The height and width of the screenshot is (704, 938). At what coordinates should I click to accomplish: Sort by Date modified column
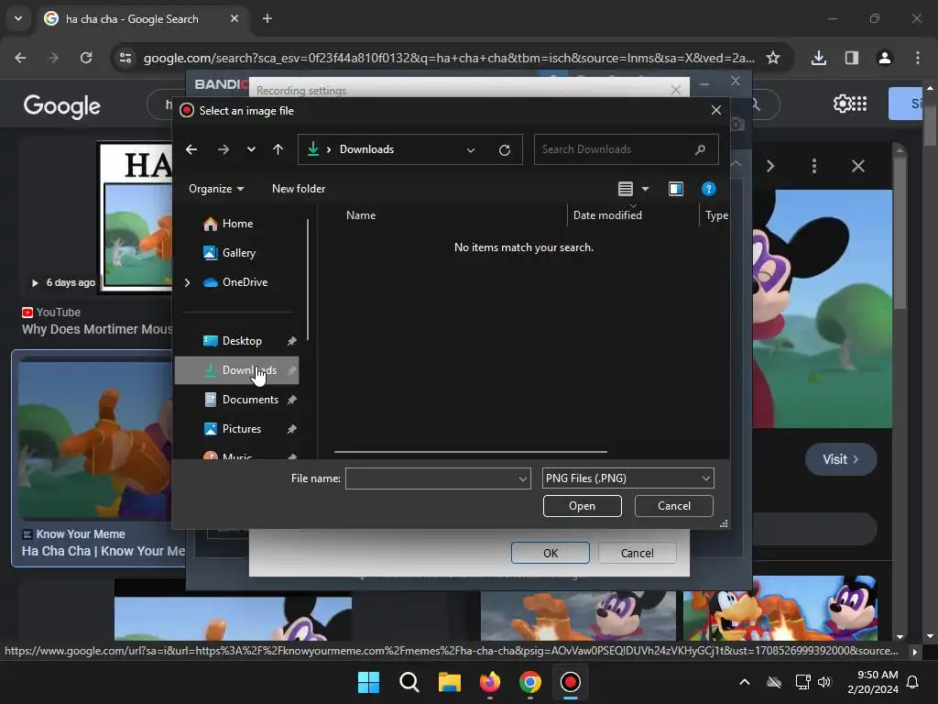tap(607, 215)
